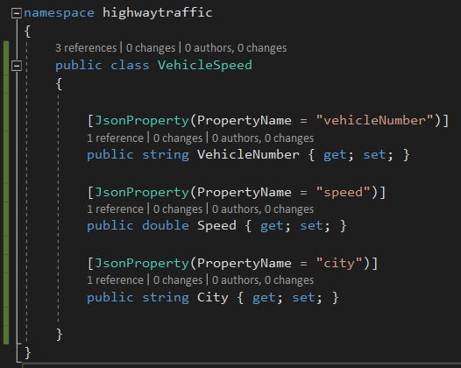Click the "speed" string literal
Image resolution: width=461 pixels, height=368 pixels.
click(343, 192)
